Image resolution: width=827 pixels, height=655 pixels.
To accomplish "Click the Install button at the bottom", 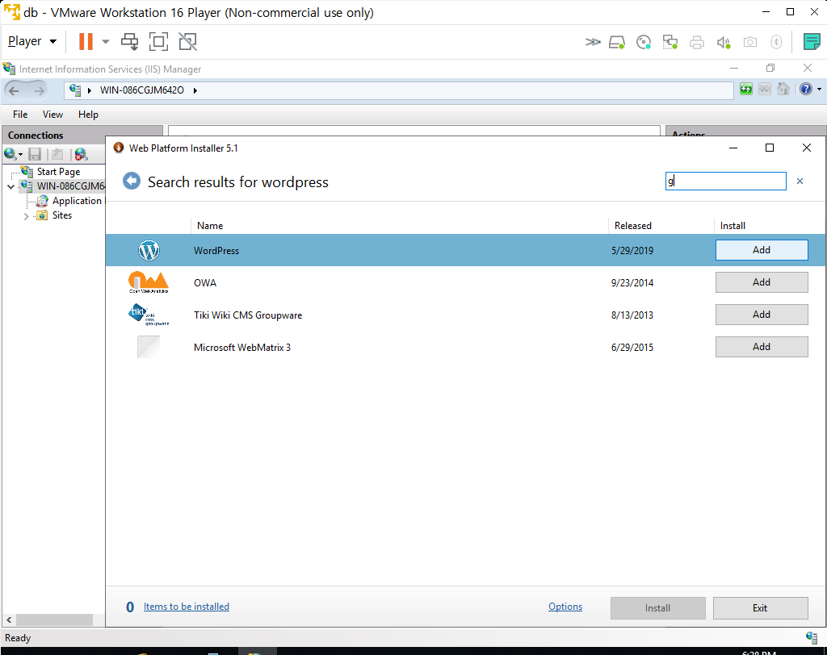I will coord(657,608).
